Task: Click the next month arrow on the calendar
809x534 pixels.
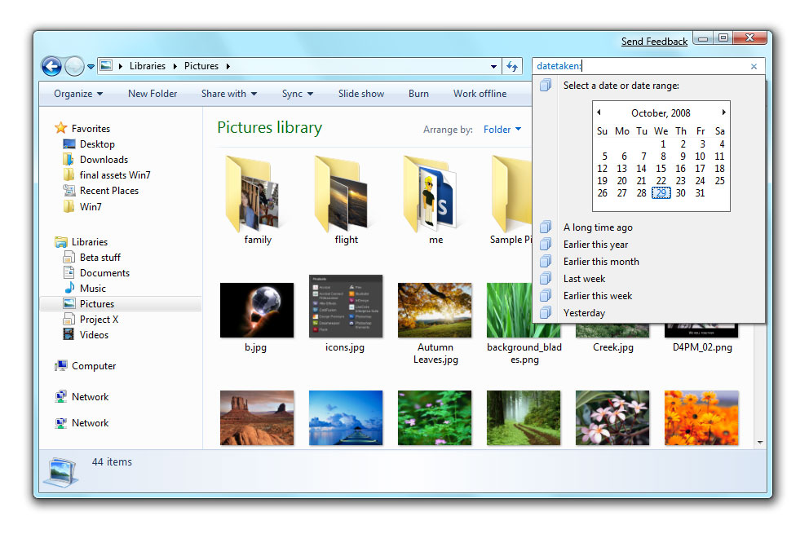Action: click(x=723, y=113)
